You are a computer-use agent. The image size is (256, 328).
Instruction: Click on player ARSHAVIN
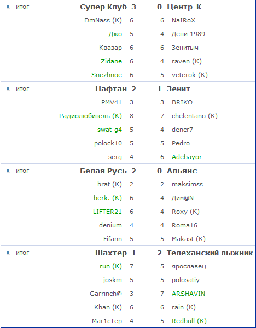(188, 294)
